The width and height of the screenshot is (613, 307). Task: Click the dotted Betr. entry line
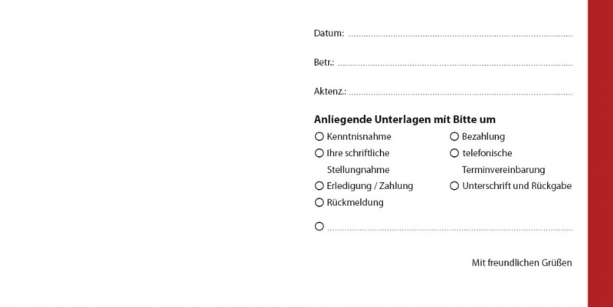tap(455, 65)
